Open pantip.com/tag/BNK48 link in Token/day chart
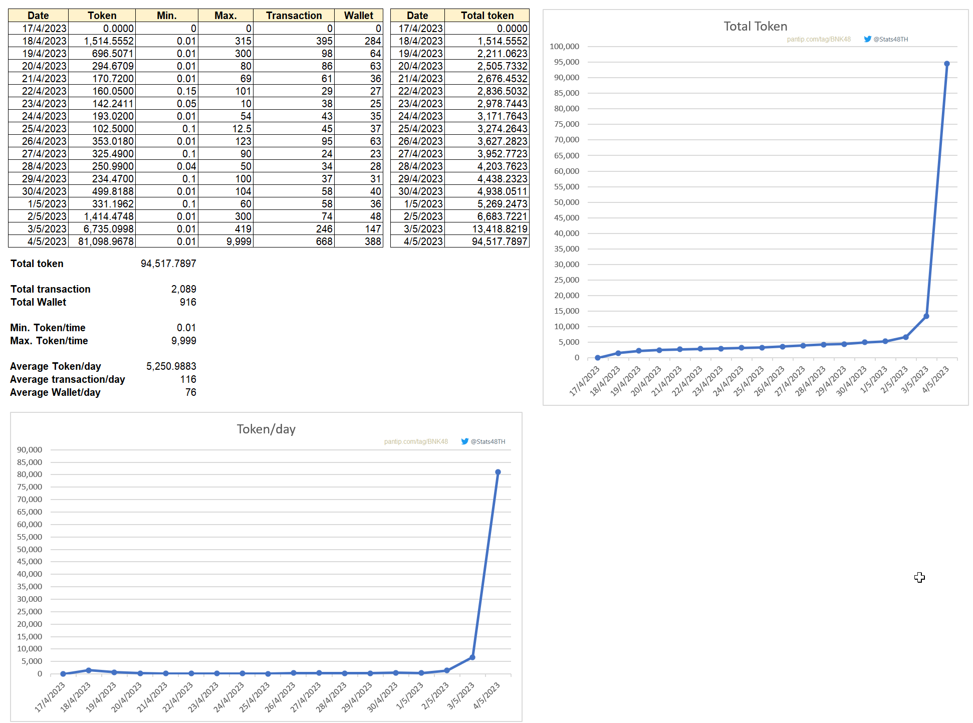Image resolution: width=973 pixels, height=723 pixels. coord(416,441)
